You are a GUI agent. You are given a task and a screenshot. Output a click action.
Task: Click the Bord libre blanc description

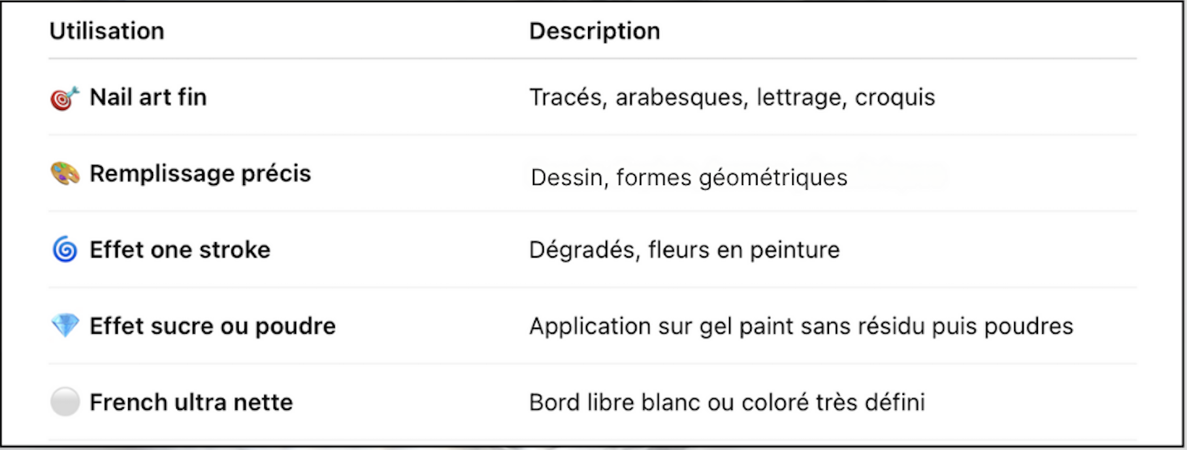(727, 402)
